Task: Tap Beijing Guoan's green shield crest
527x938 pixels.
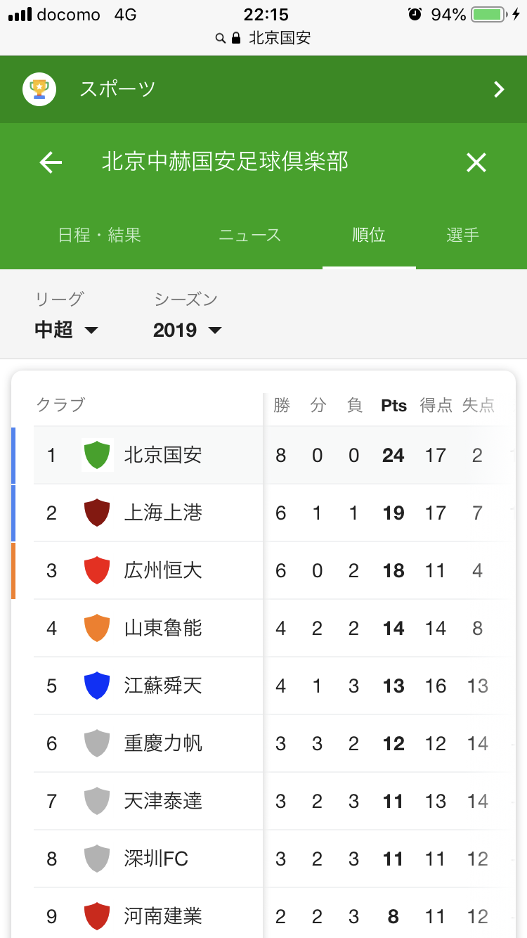Action: coord(97,455)
